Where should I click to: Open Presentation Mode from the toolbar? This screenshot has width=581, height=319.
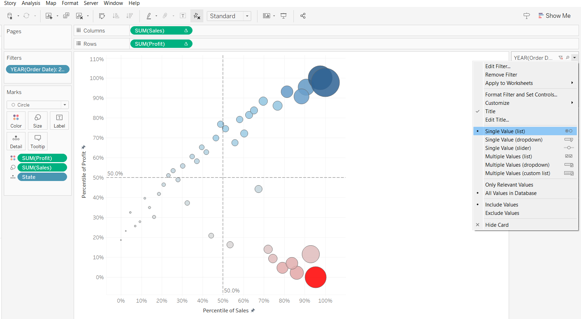(284, 16)
